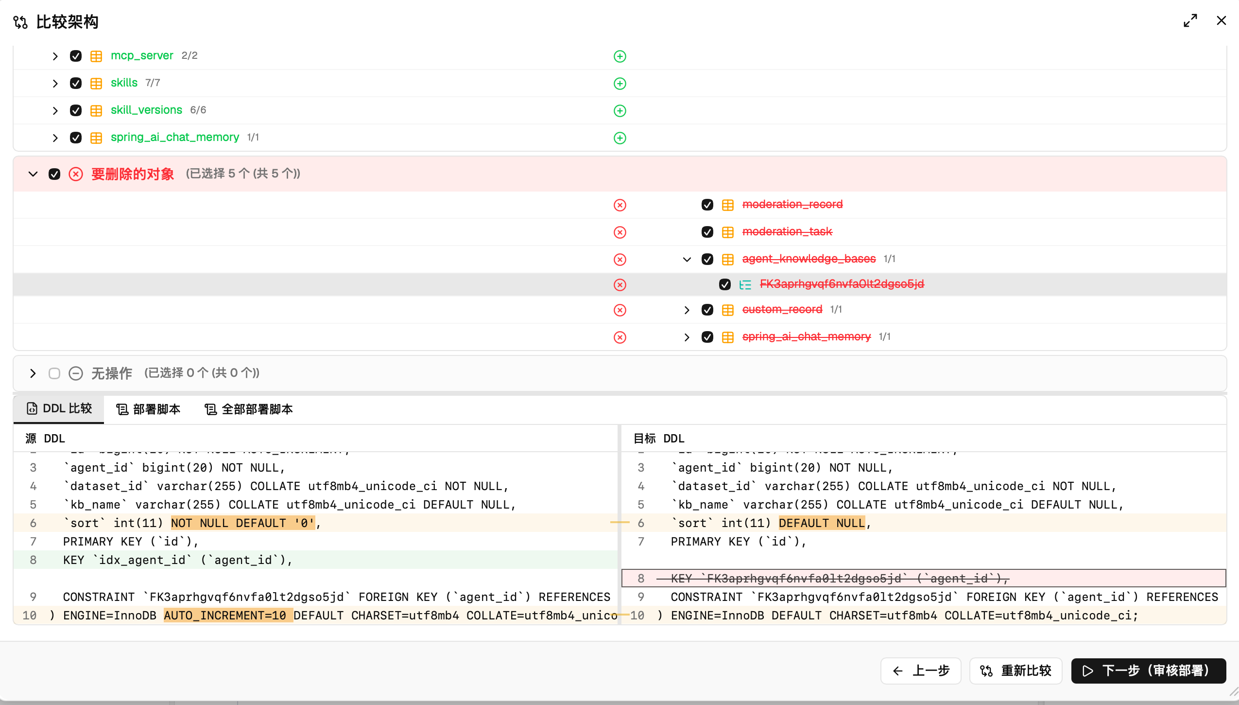Expand the 无操作 section
Viewport: 1239px width, 705px height.
(33, 373)
